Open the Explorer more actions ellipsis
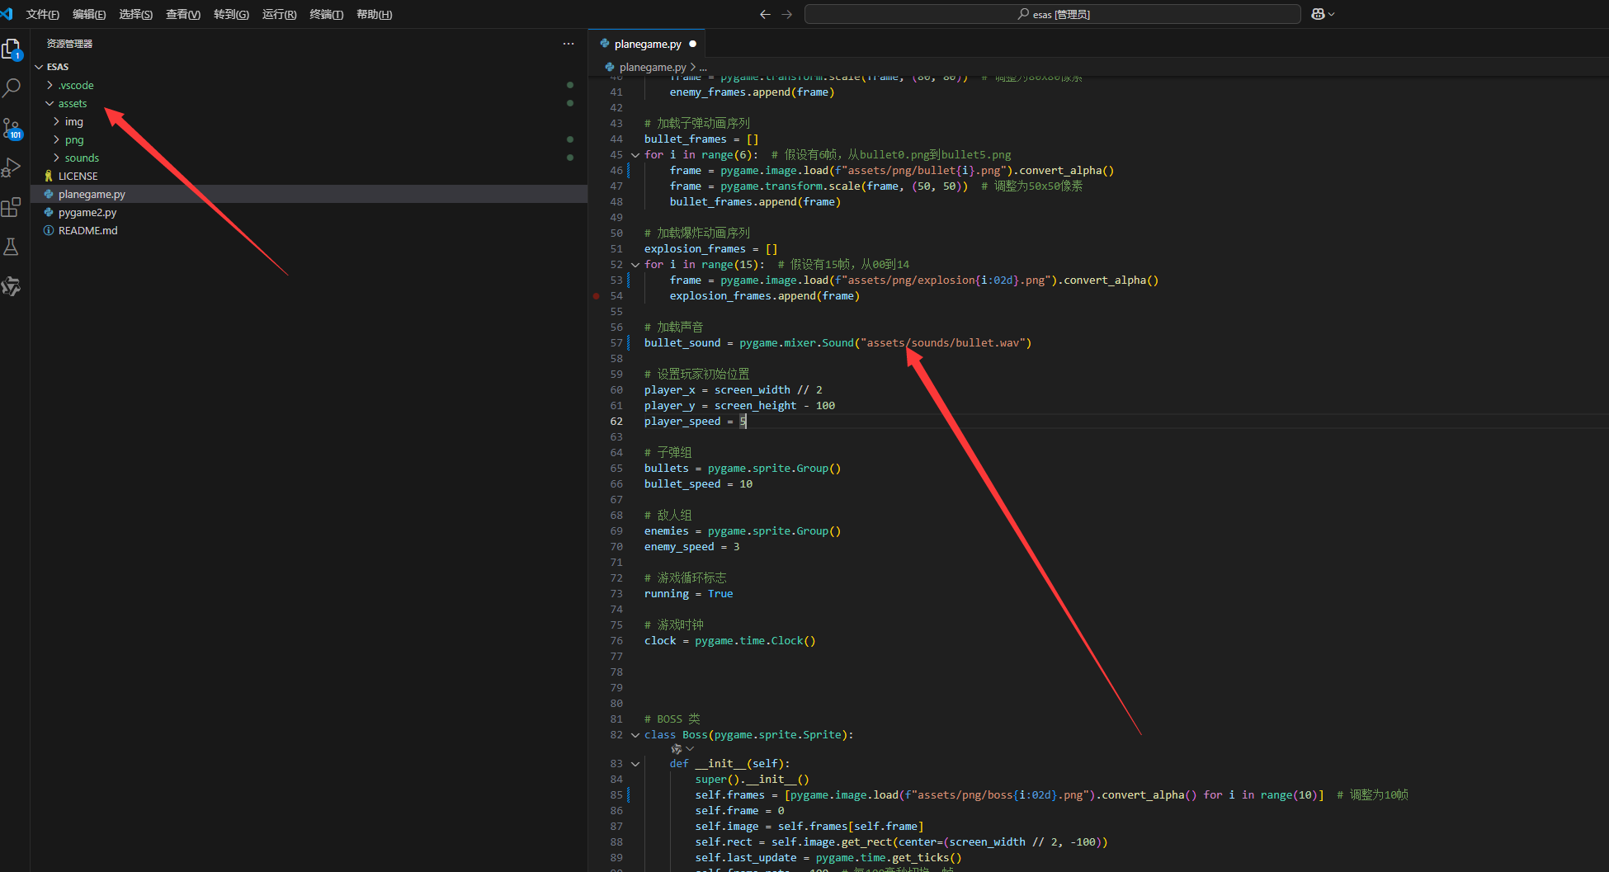Screen dimensions: 1609x872 (569, 44)
